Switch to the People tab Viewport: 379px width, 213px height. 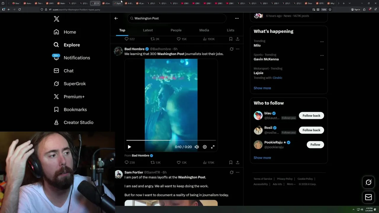(x=176, y=30)
